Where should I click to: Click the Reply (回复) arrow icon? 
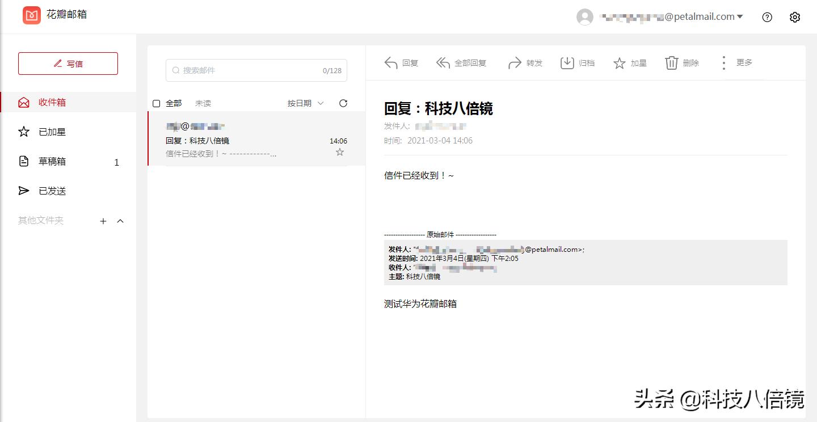391,63
